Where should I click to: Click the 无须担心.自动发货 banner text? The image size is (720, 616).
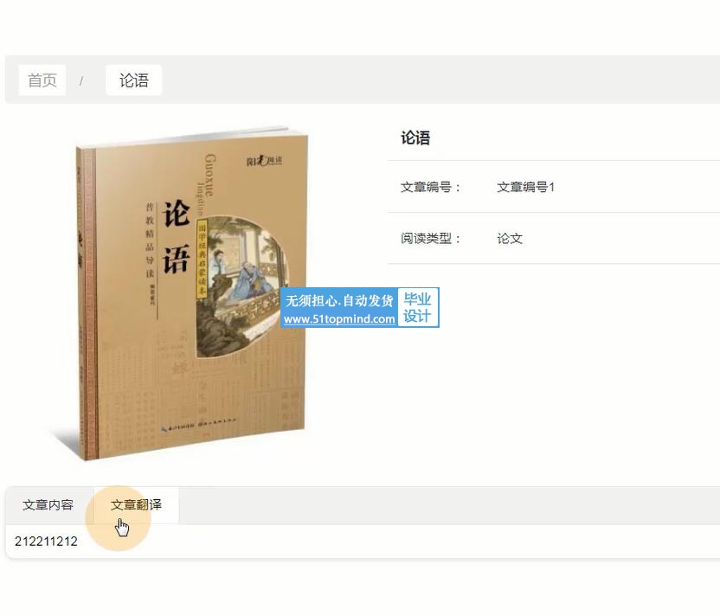(x=339, y=301)
